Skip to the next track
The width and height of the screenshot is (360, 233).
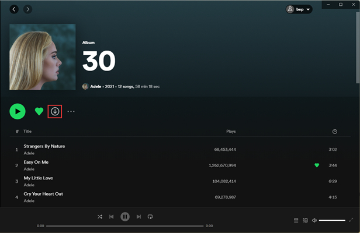139,217
